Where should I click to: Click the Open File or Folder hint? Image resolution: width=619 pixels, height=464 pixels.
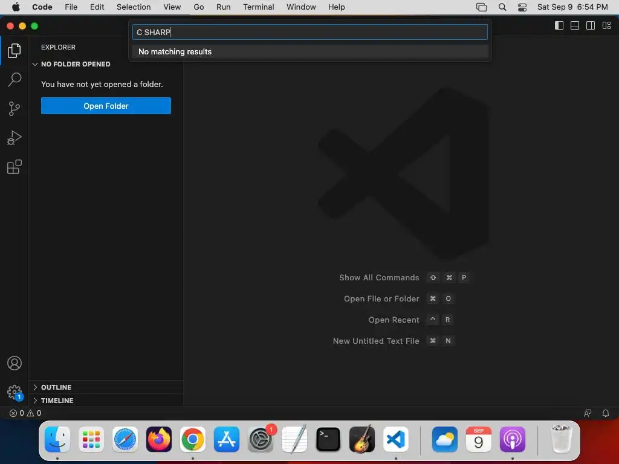tap(381, 298)
